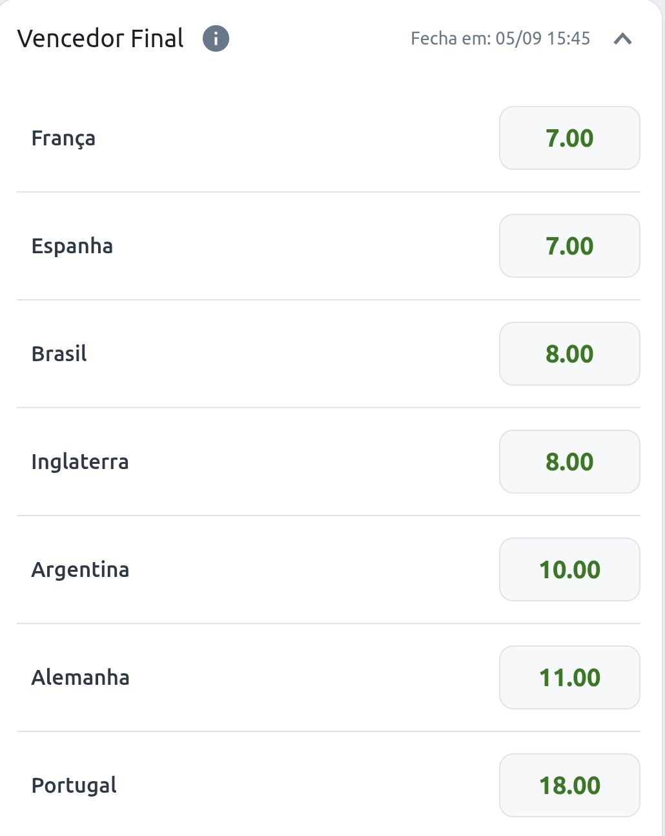Click the Portugal team label
665x836 pixels.
(74, 786)
